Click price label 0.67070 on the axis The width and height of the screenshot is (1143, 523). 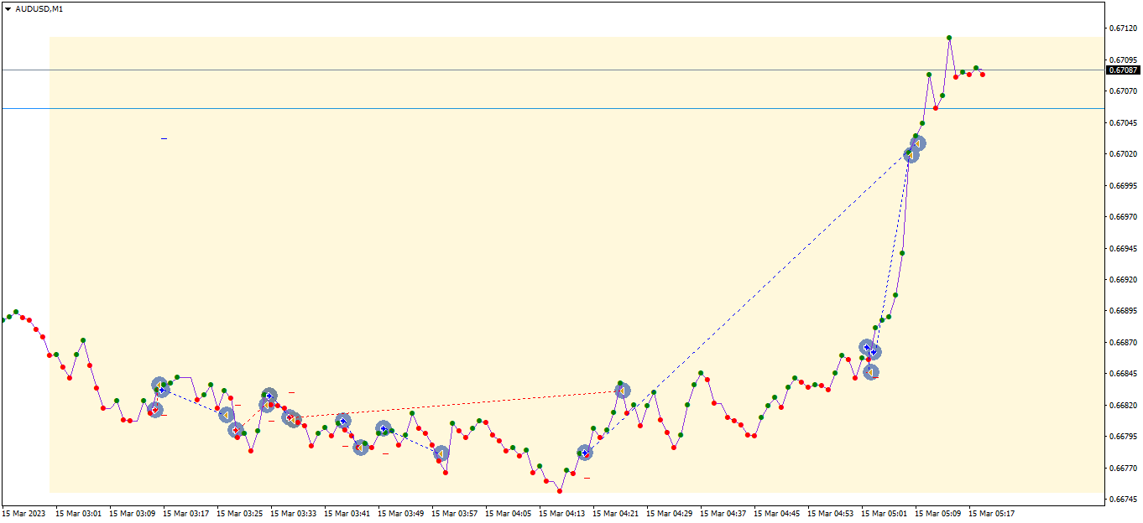(x=1124, y=91)
